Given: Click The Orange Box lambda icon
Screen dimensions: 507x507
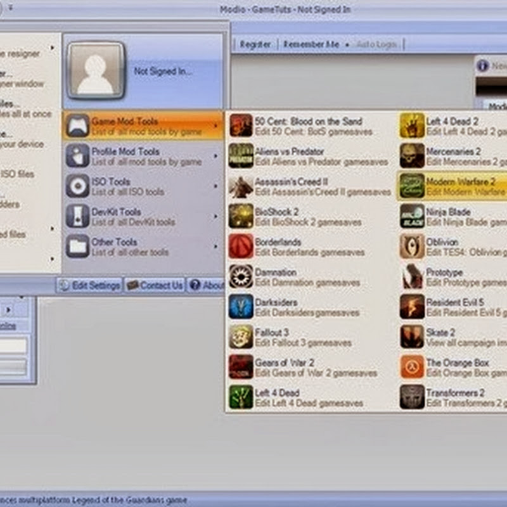Looking at the screenshot, I should coord(412,367).
